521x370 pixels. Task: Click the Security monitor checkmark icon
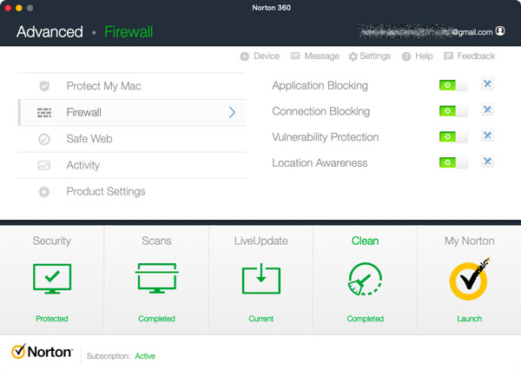point(52,279)
